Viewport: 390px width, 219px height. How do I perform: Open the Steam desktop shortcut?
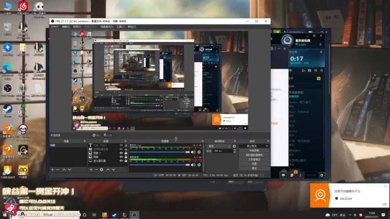pyautogui.click(x=8, y=111)
